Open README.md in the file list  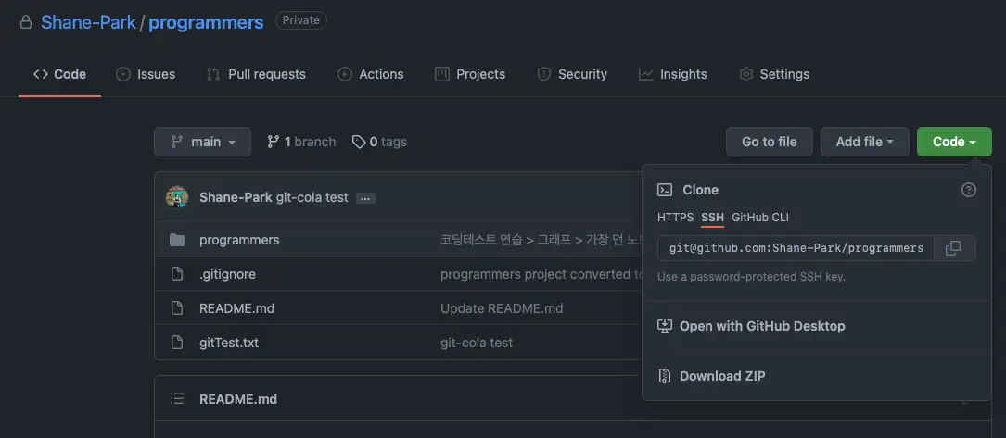tap(236, 308)
